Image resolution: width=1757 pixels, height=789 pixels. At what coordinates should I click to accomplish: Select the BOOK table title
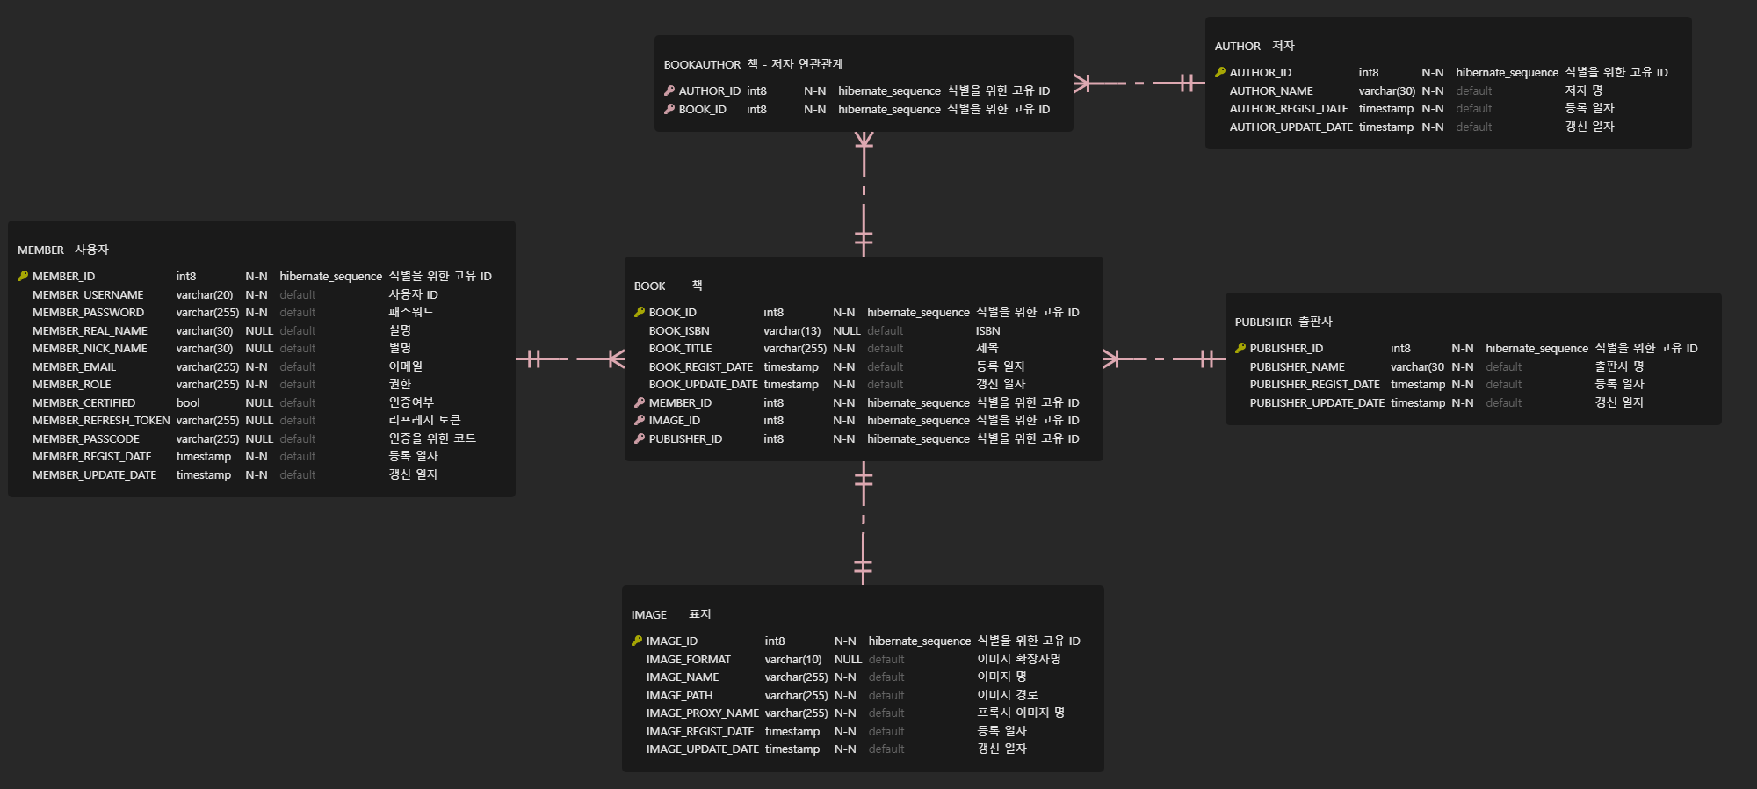tap(650, 286)
